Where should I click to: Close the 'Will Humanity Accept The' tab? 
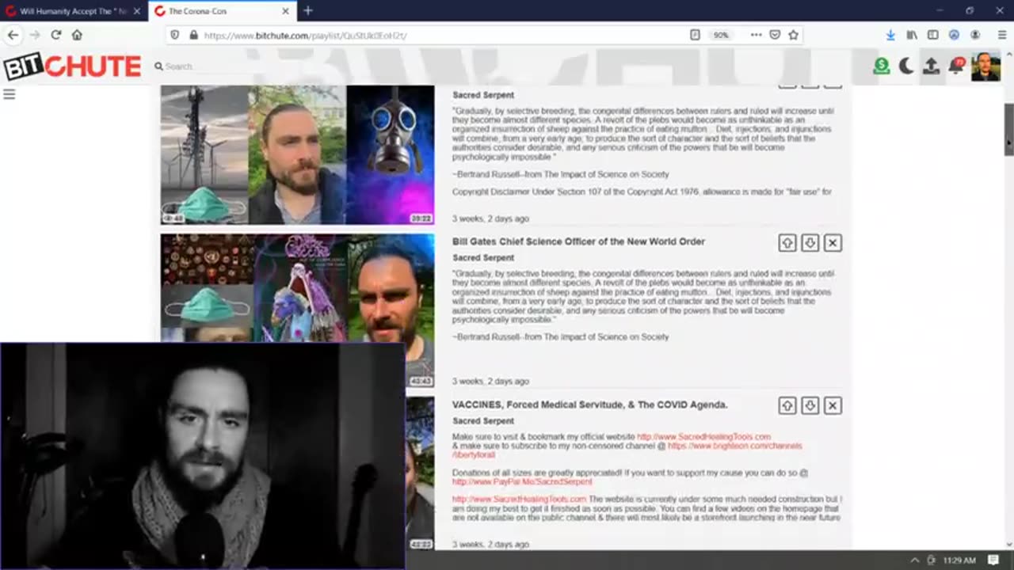coord(137,11)
